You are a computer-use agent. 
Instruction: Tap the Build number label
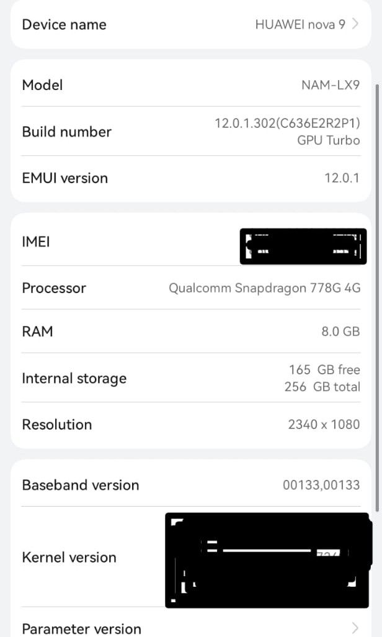[66, 132]
